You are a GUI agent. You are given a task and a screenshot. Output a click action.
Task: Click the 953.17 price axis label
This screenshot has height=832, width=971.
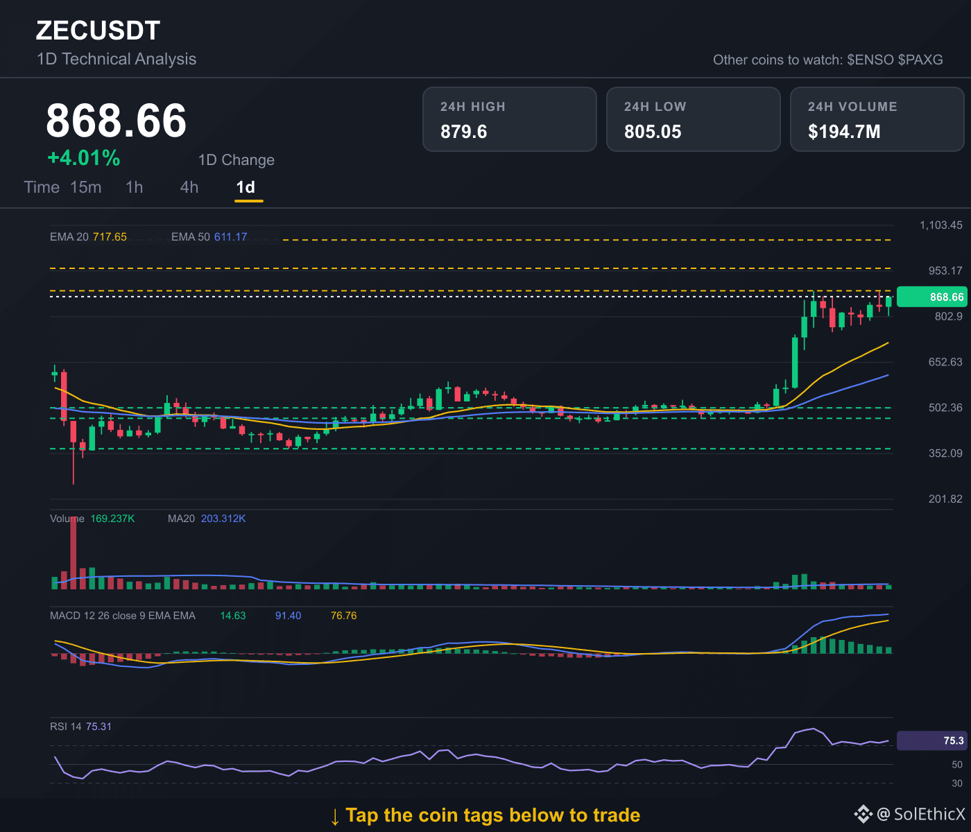click(x=946, y=271)
